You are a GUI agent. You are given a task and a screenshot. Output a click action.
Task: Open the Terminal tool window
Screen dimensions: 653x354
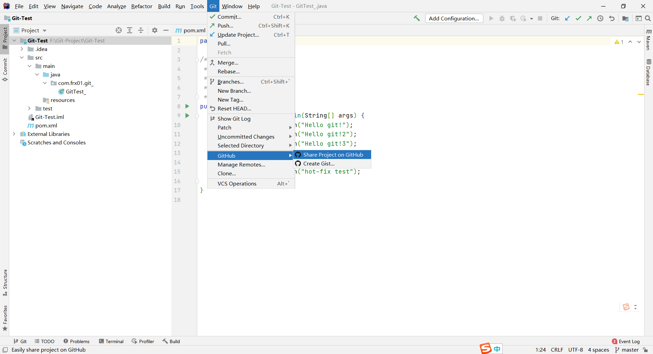point(111,341)
